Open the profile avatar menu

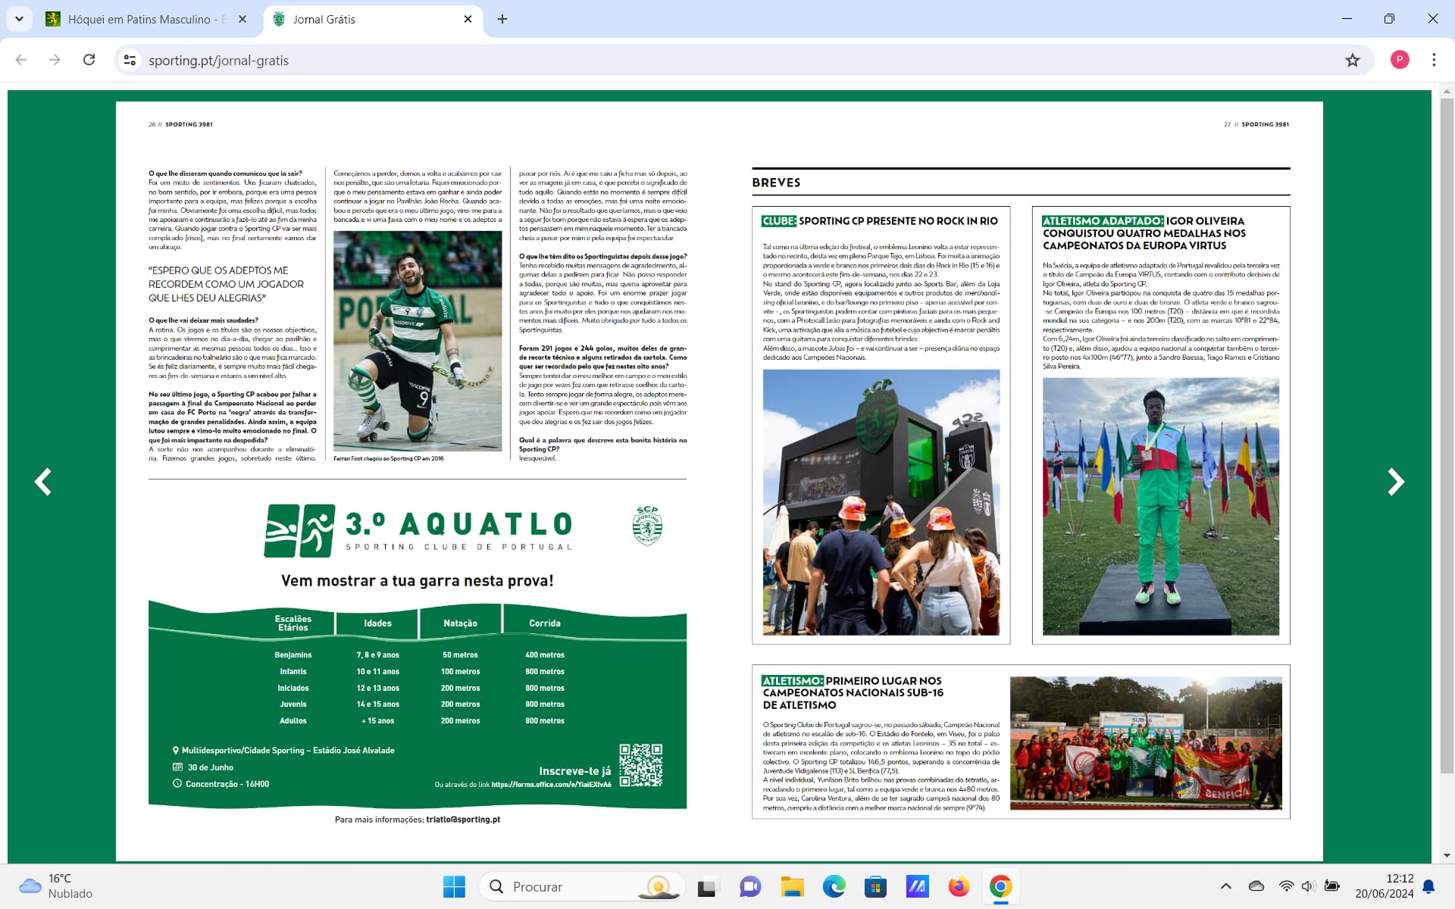[x=1400, y=60]
